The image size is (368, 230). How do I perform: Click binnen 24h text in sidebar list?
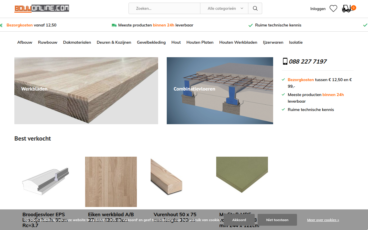tap(333, 95)
